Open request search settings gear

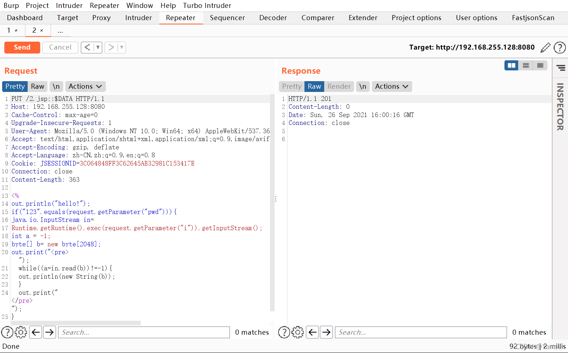[x=21, y=333]
